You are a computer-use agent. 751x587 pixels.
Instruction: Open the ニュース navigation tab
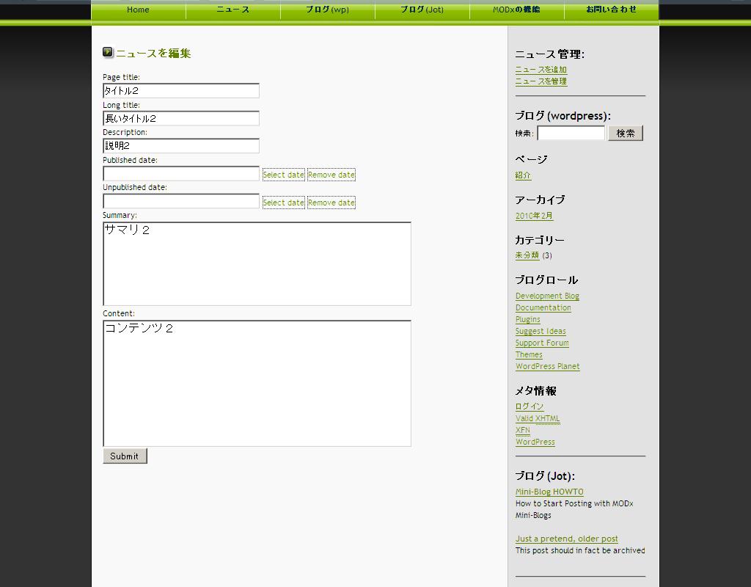pyautogui.click(x=232, y=10)
